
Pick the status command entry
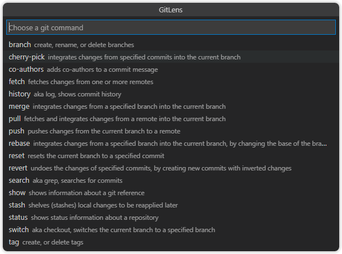click(x=171, y=218)
